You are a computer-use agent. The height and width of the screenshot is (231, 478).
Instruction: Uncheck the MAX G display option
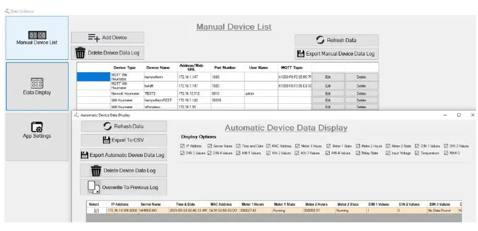point(446,153)
